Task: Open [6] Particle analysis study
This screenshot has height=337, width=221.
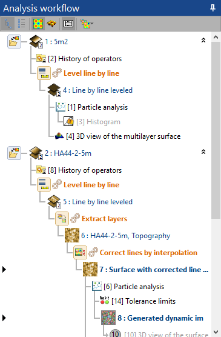Action: pos(134,287)
